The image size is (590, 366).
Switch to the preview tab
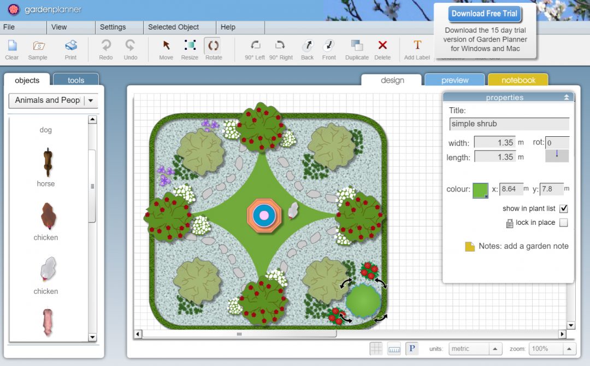[455, 80]
